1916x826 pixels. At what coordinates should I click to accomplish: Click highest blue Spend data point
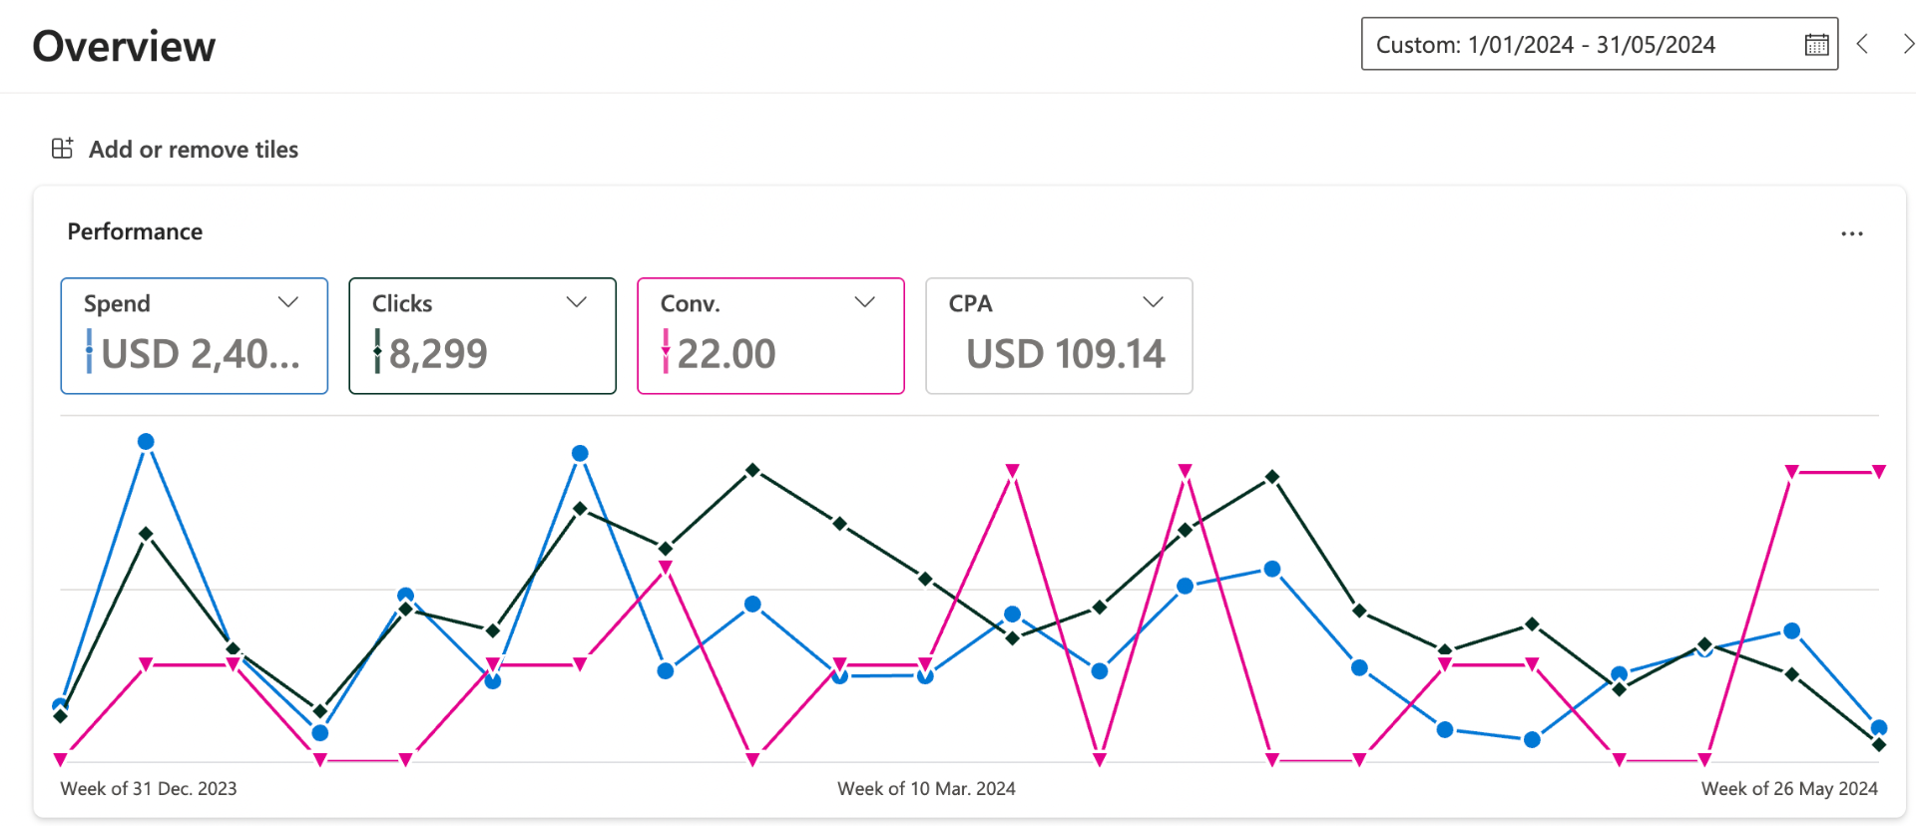pyautogui.click(x=146, y=442)
